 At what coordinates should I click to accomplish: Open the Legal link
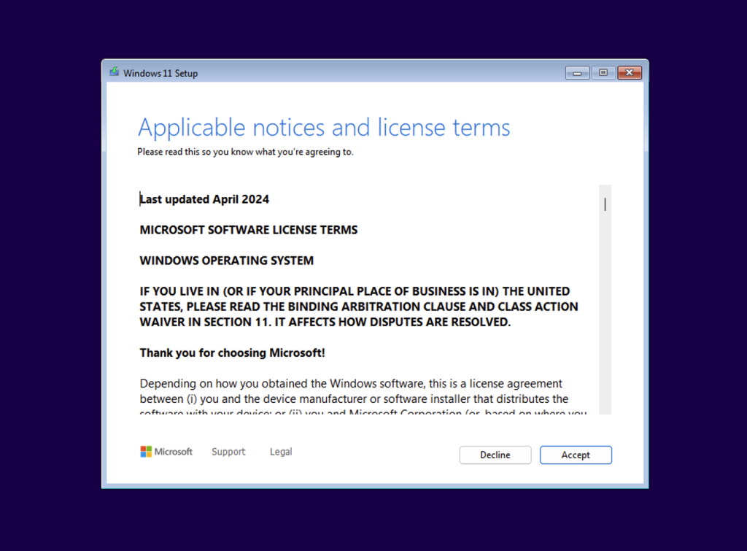(x=281, y=452)
